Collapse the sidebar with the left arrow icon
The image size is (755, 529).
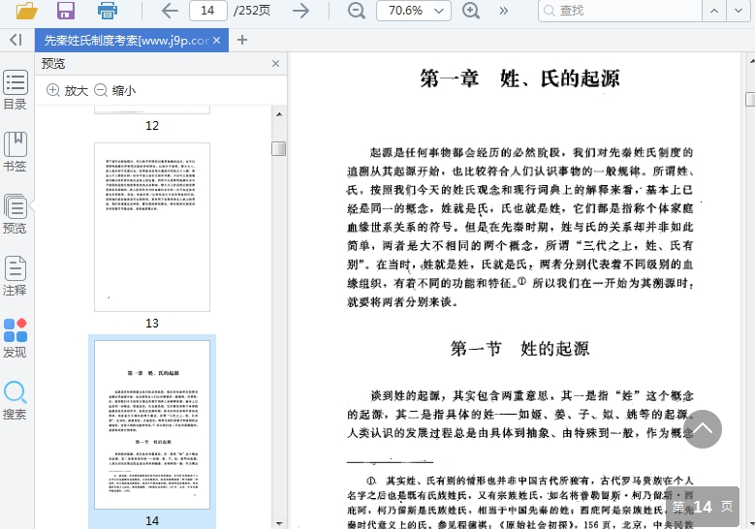coord(16,40)
